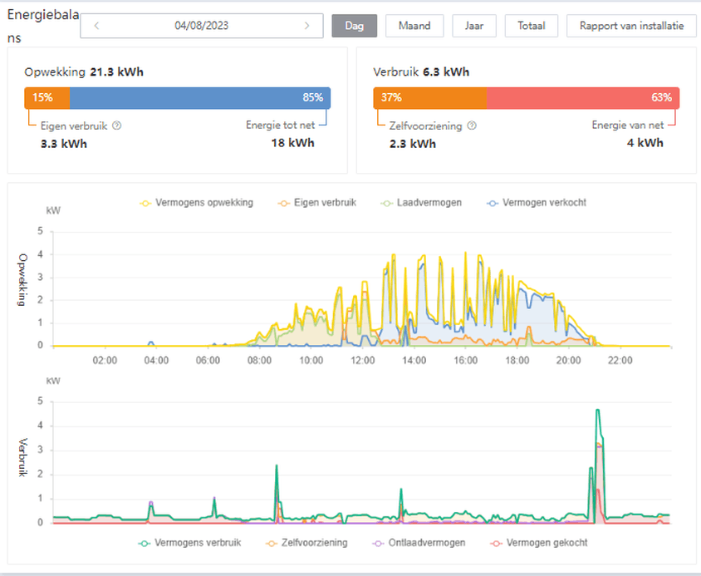This screenshot has width=701, height=576.
Task: Click the red 63% Energie van net bar
Action: [582, 98]
